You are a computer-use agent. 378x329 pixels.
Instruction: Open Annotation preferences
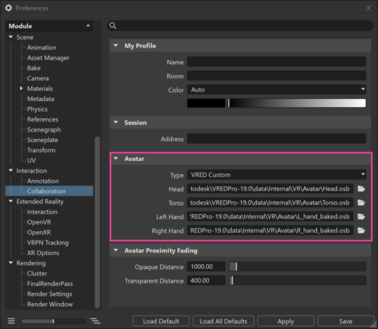pyautogui.click(x=43, y=181)
